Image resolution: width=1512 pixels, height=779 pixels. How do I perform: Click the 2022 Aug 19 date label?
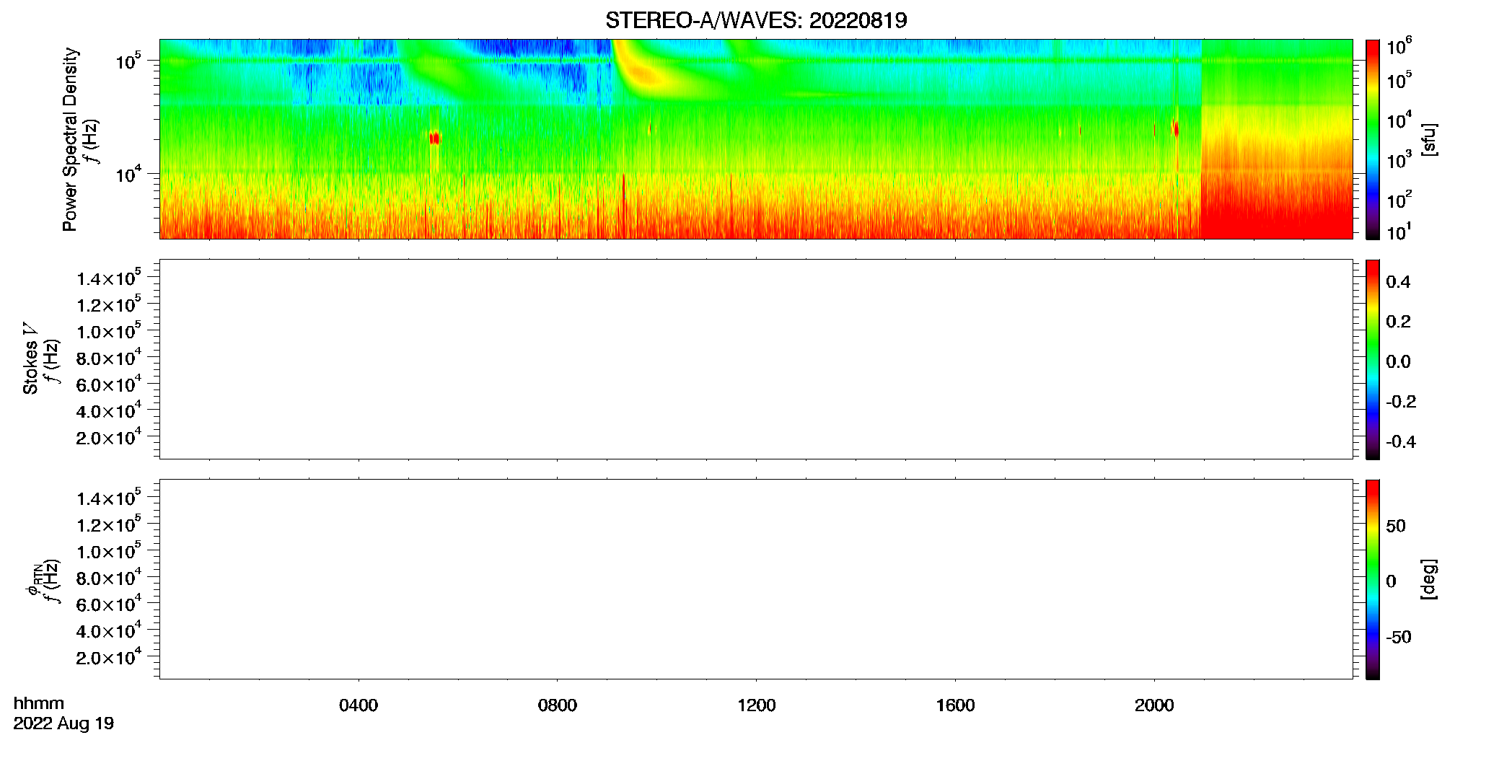pos(63,723)
